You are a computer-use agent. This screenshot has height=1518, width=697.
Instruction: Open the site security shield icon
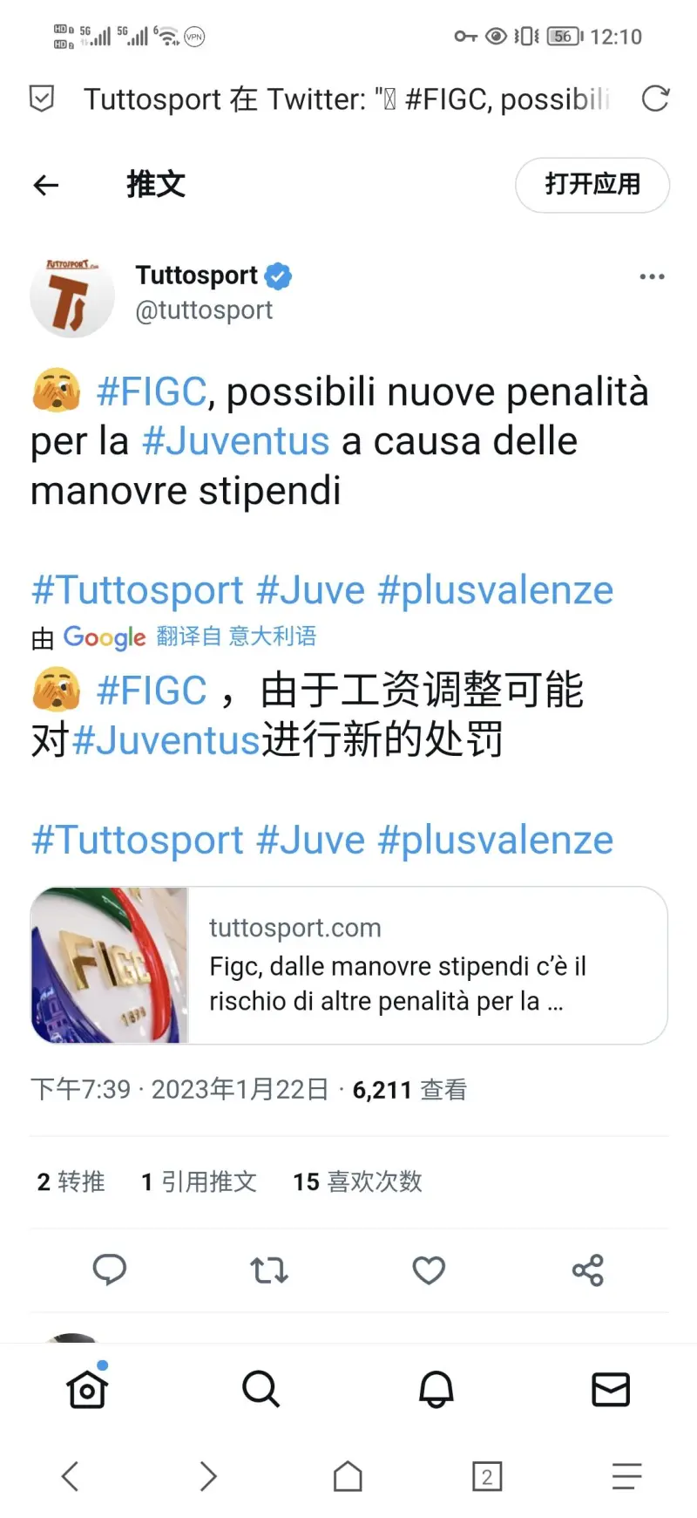pos(42,99)
